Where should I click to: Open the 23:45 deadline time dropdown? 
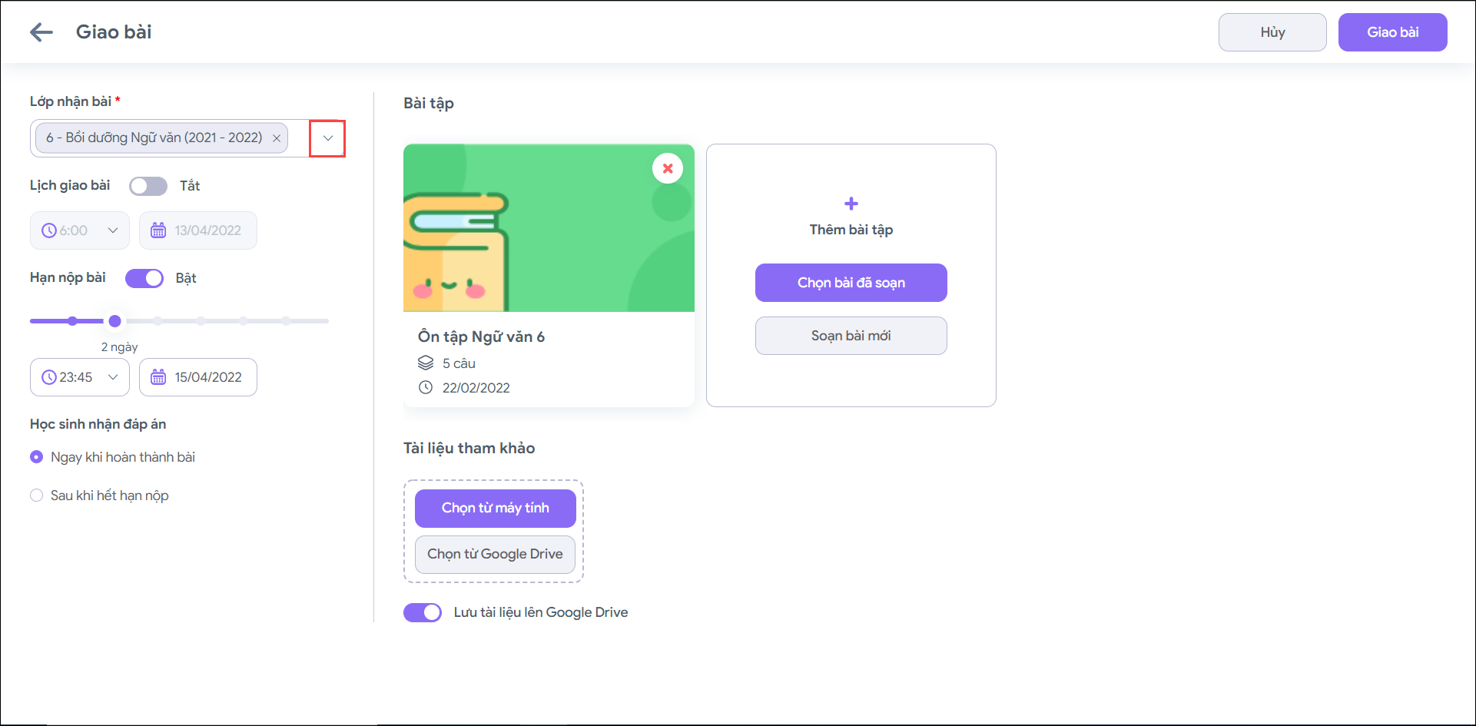(113, 377)
